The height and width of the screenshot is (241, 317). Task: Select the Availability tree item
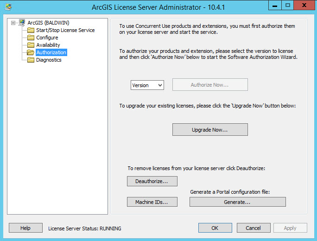coord(48,45)
